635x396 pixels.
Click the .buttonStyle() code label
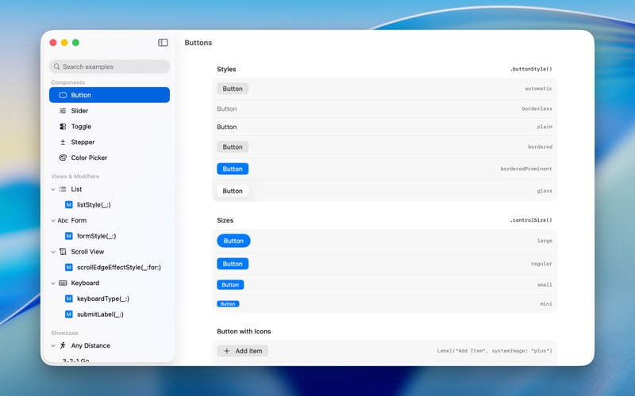(530, 69)
